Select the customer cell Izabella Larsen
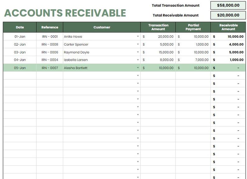 click(102, 60)
